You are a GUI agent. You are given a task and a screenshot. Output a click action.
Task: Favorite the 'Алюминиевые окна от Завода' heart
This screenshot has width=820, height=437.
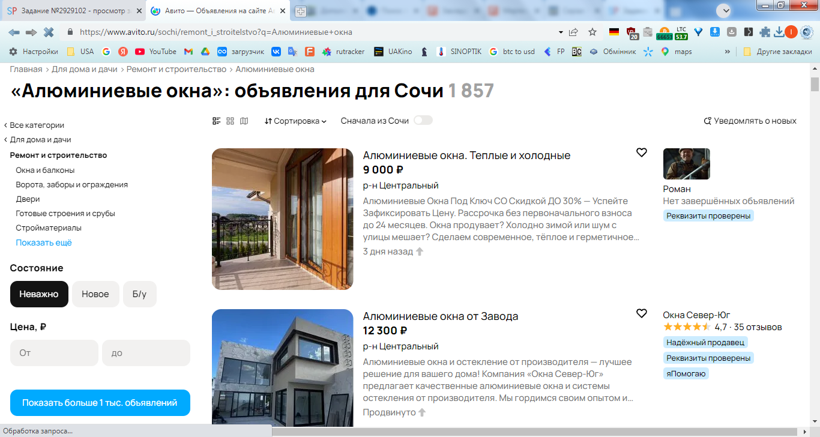tap(642, 313)
